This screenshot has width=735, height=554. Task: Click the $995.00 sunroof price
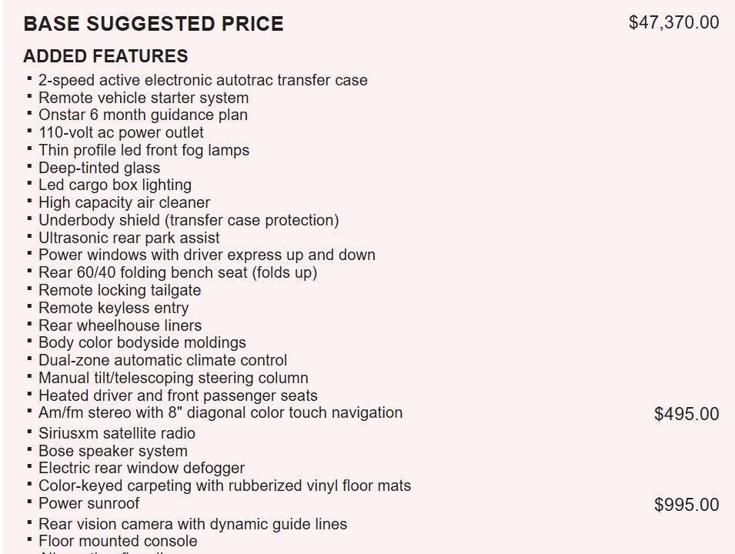pos(687,505)
